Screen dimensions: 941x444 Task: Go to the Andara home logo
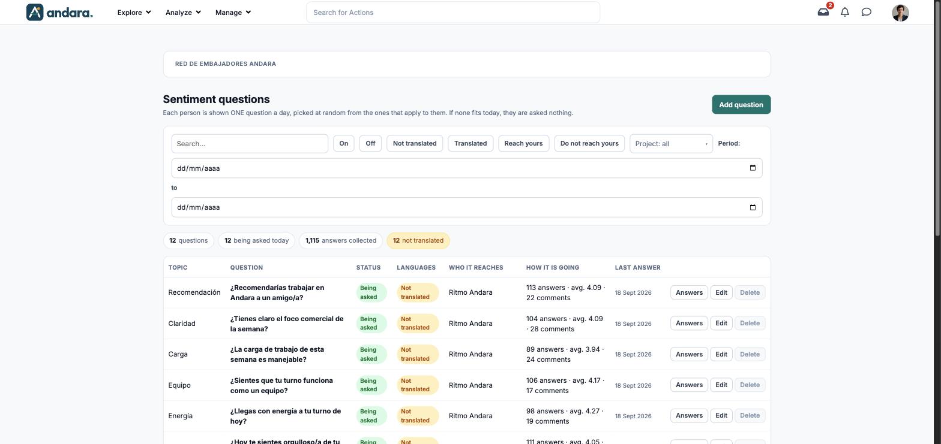(59, 12)
